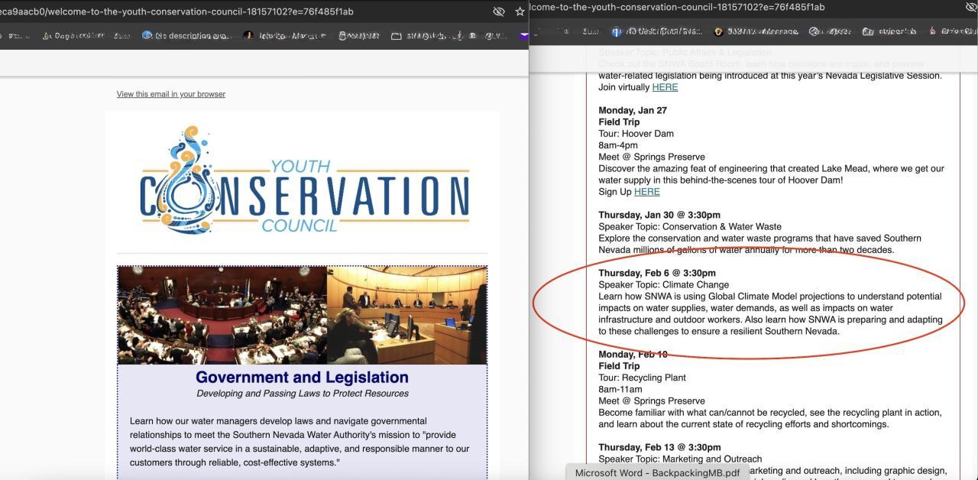The width and height of the screenshot is (978, 480).
Task: Click crossed-out eye icon in right window's address bar
Action: tap(970, 7)
